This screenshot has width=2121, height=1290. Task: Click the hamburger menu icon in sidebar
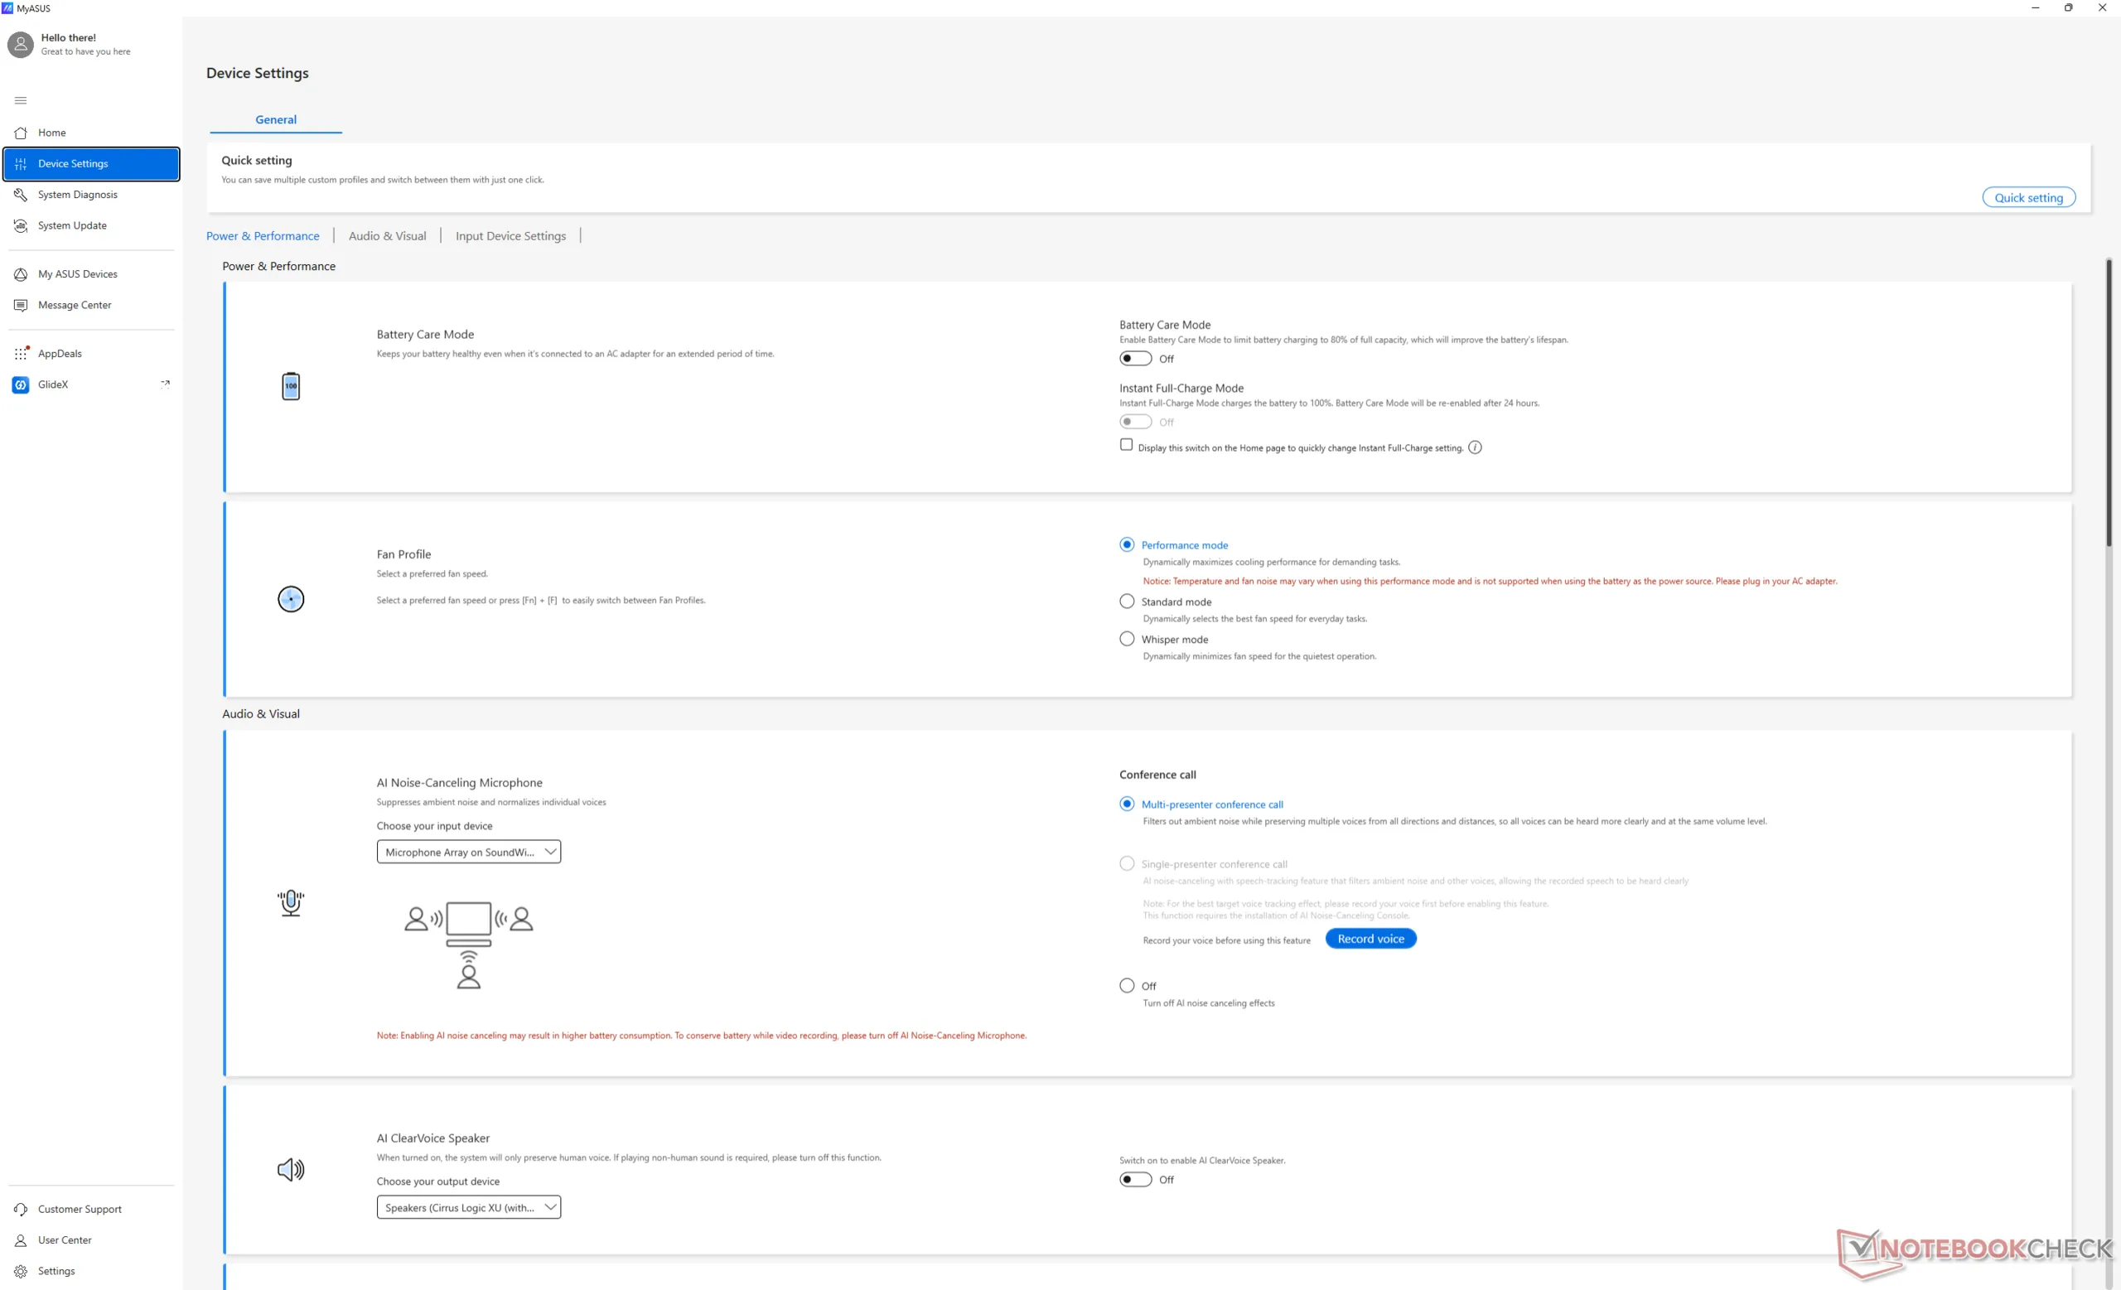click(x=21, y=101)
